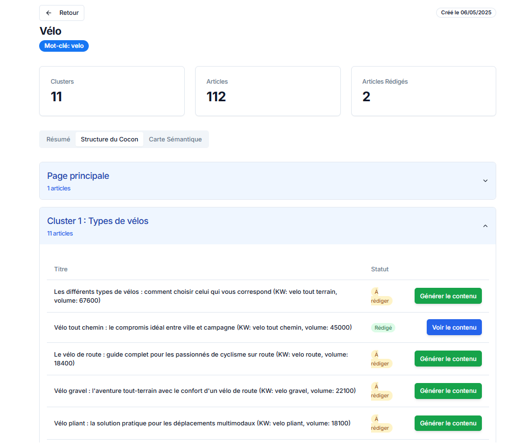Viewport: 510px width, 443px height.
Task: Switch to the Carte Sémantique tab
Action: pyautogui.click(x=175, y=139)
